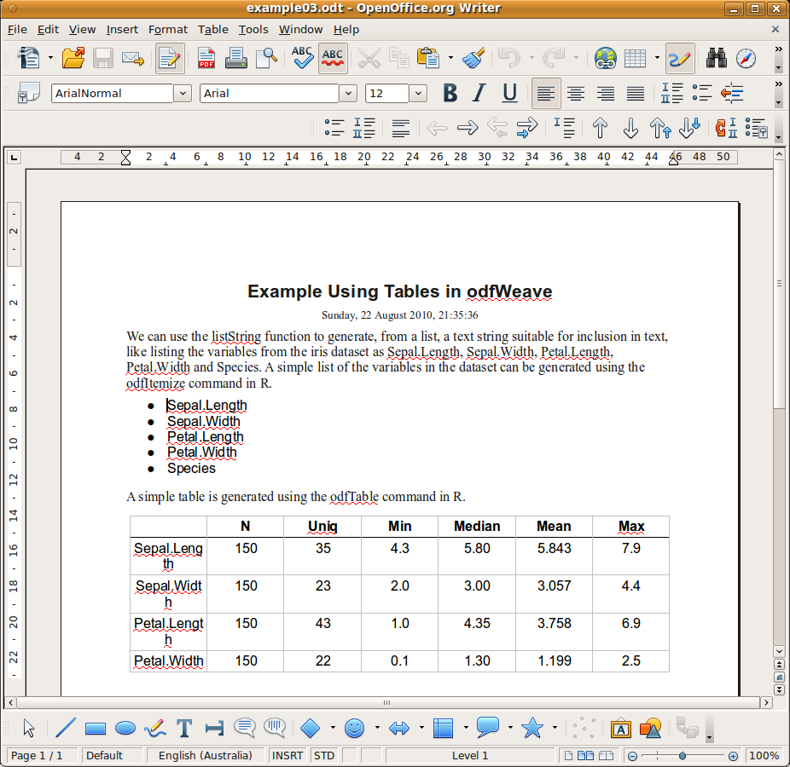
Task: Select the Rectangle drawing tool
Action: pos(96,728)
